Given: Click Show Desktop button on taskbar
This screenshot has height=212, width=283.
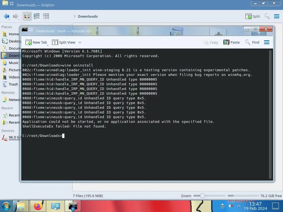Looking at the screenshot, I should point(276,206).
